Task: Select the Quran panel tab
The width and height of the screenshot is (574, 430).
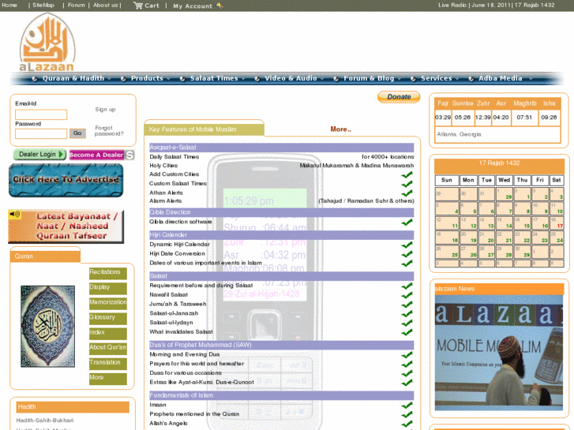Action: click(x=45, y=256)
